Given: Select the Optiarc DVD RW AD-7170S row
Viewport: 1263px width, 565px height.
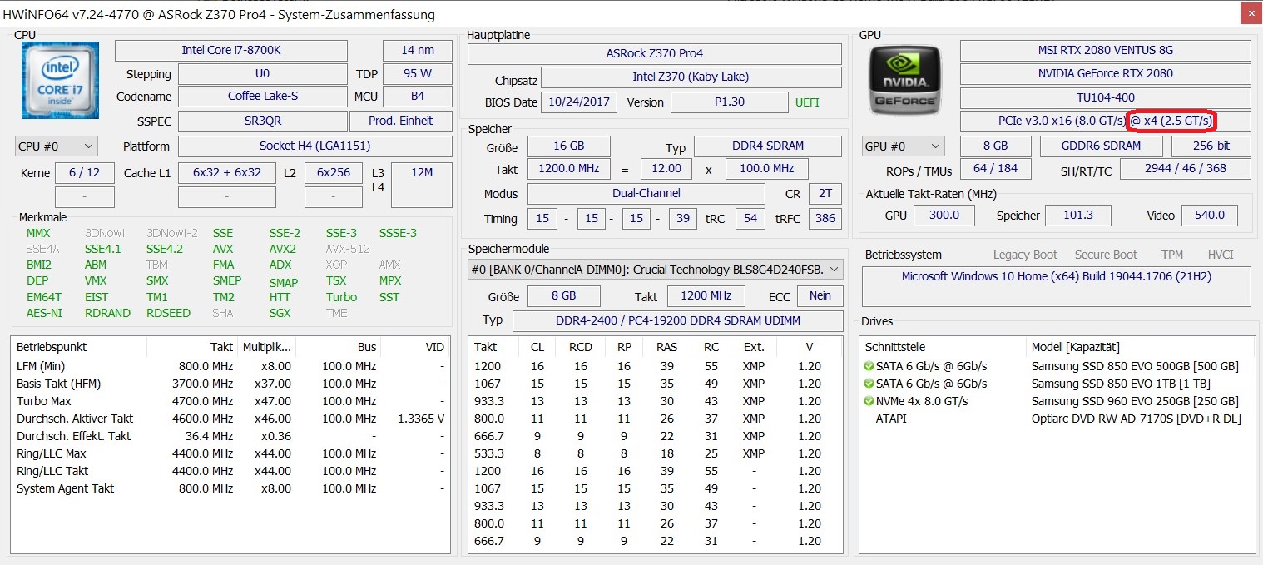Looking at the screenshot, I should [1057, 419].
